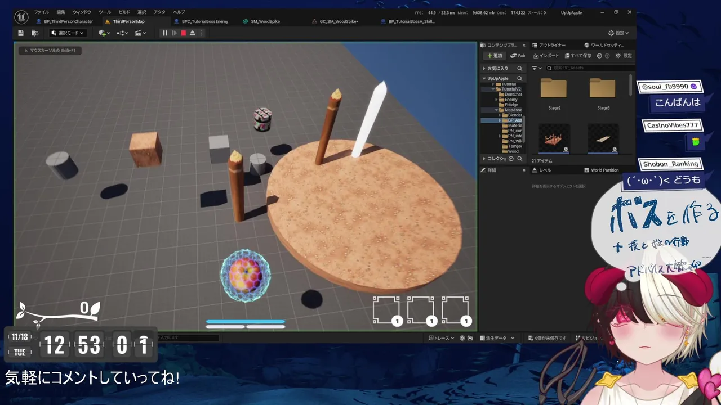Close the 詳細 panel tab
The height and width of the screenshot is (405, 721).
point(524,170)
